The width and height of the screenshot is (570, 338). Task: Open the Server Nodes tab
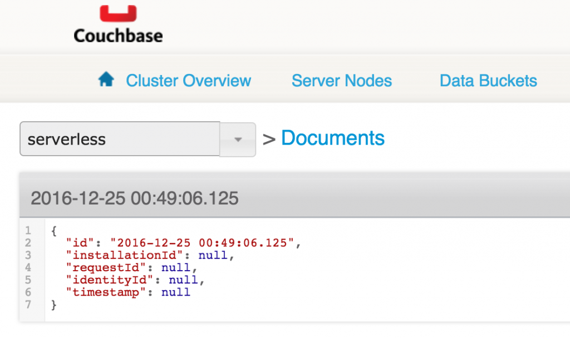(x=342, y=81)
